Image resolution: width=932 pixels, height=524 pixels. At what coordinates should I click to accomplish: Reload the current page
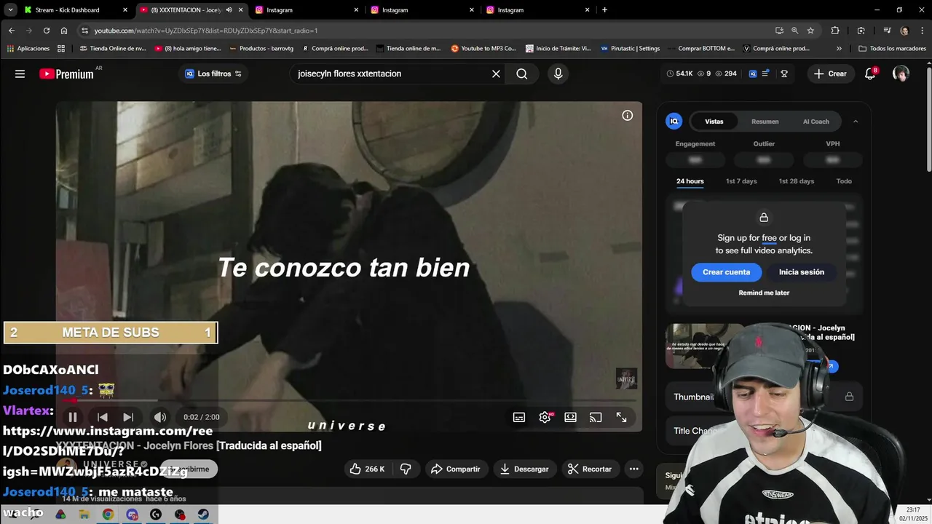tap(47, 31)
